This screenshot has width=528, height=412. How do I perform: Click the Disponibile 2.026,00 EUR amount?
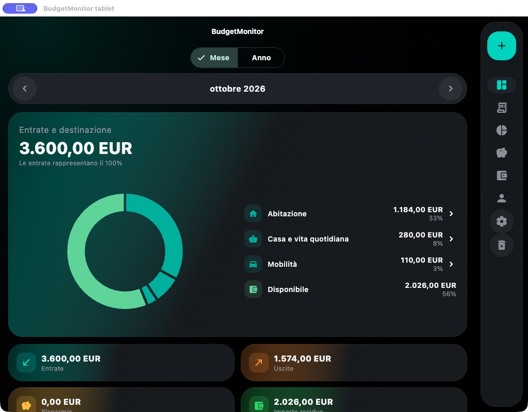click(431, 285)
